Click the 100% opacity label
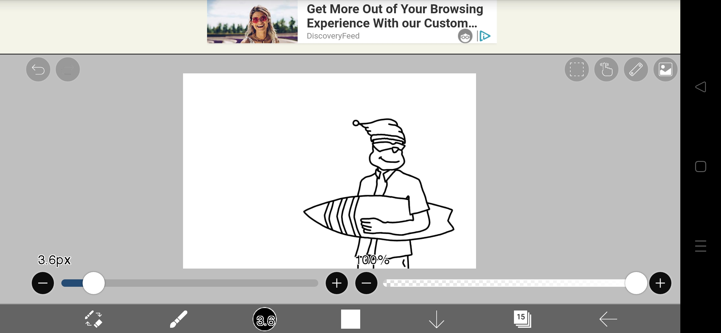The height and width of the screenshot is (333, 721). tap(373, 260)
